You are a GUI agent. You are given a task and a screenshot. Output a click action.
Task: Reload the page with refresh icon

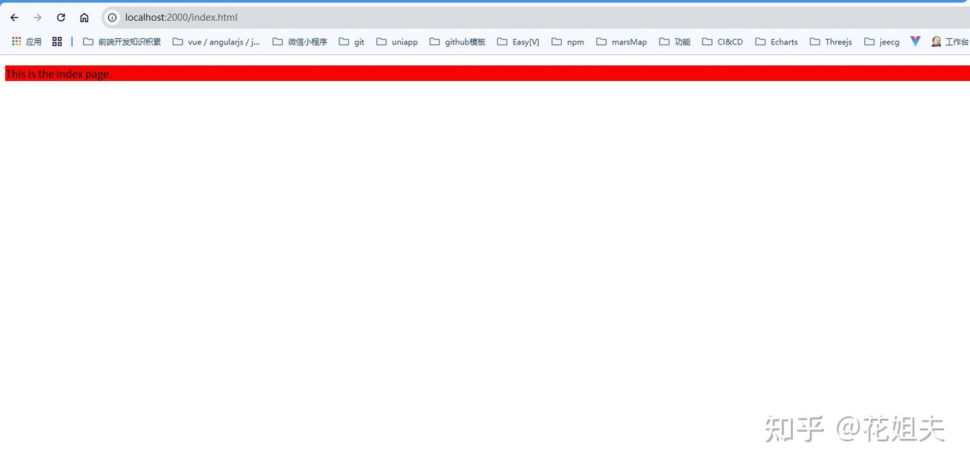pyautogui.click(x=61, y=18)
